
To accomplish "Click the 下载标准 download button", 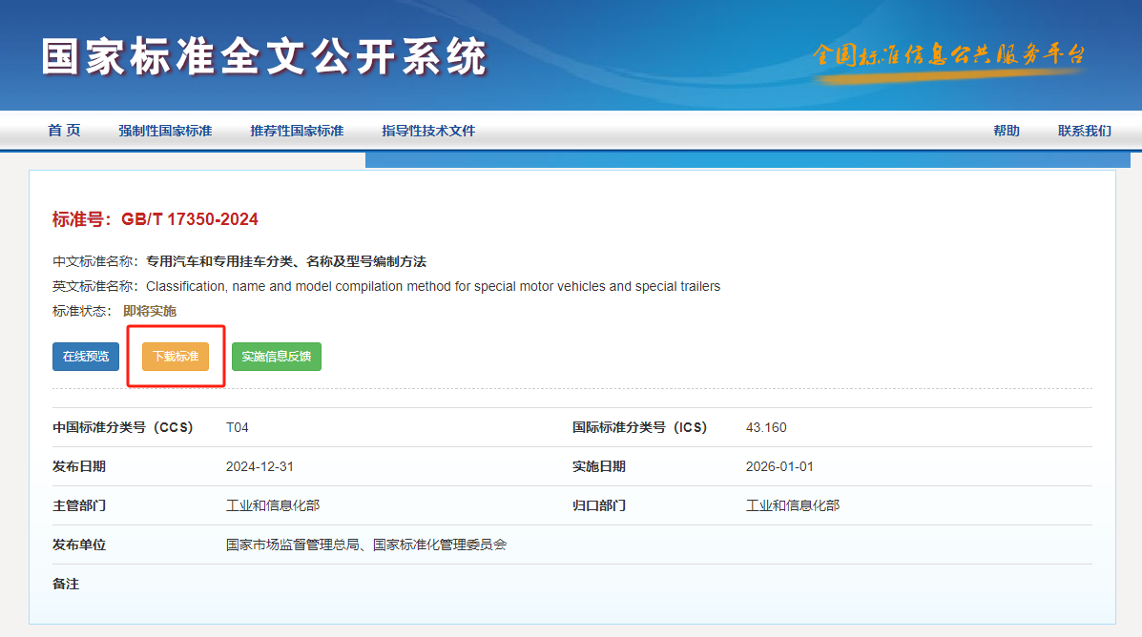I will pyautogui.click(x=175, y=356).
